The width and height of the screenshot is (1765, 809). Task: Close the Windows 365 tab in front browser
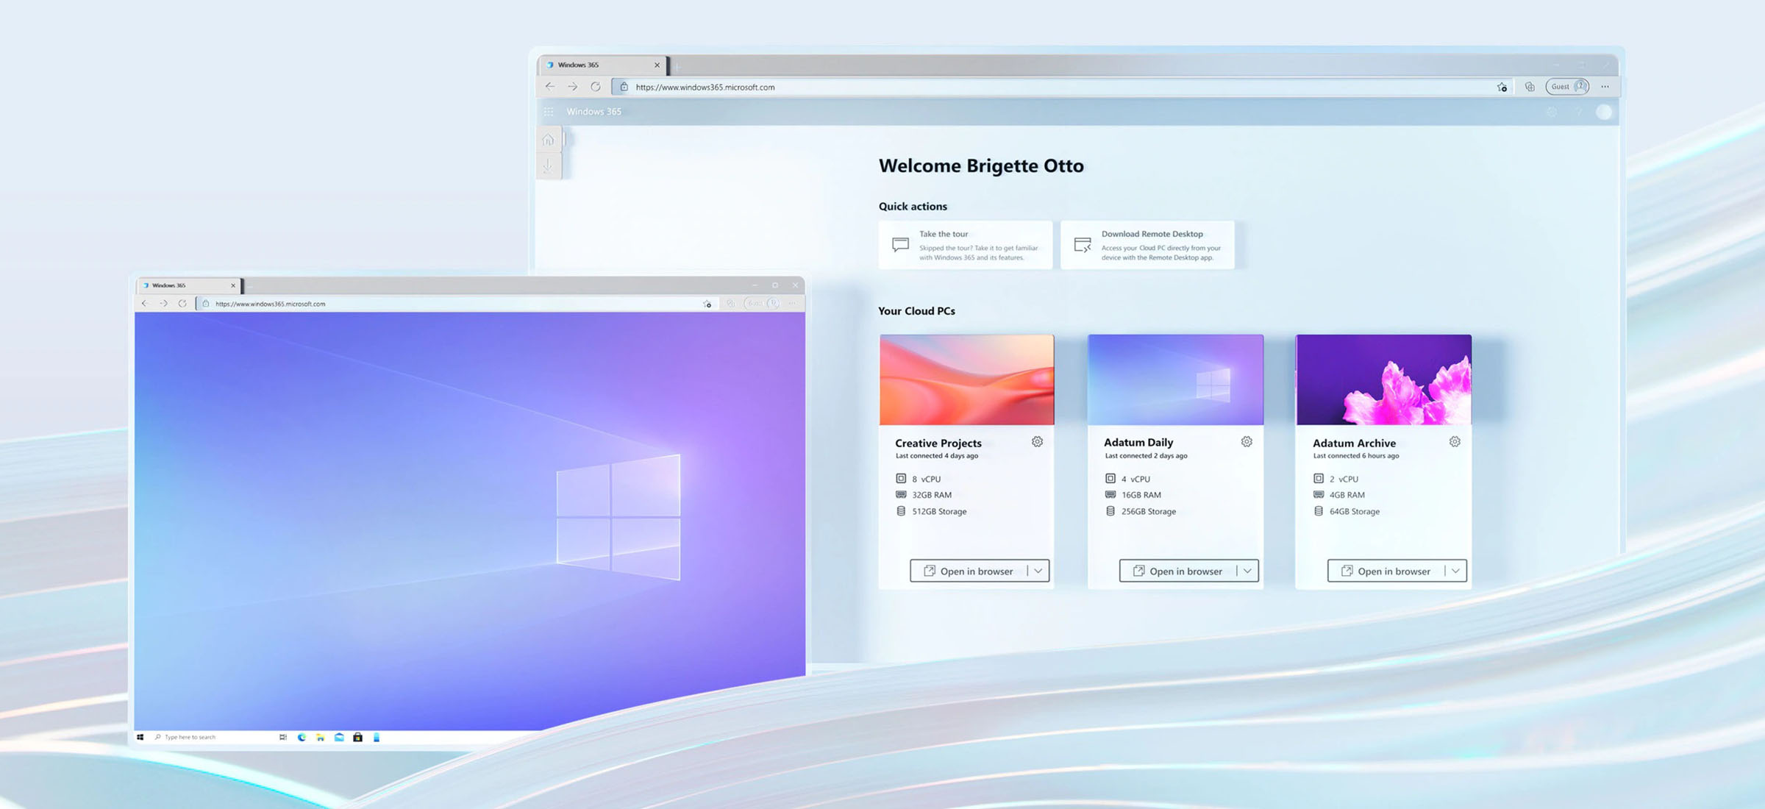coord(233,285)
